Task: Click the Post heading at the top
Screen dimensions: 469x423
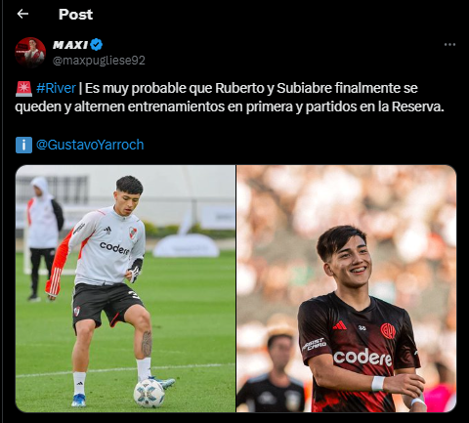Action: click(75, 15)
